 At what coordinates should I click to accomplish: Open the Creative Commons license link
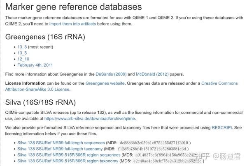(x=219, y=83)
